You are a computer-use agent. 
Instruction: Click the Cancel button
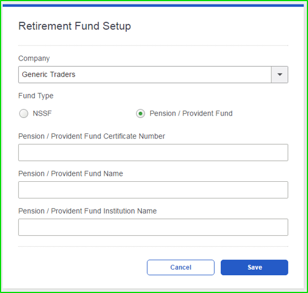click(x=181, y=267)
